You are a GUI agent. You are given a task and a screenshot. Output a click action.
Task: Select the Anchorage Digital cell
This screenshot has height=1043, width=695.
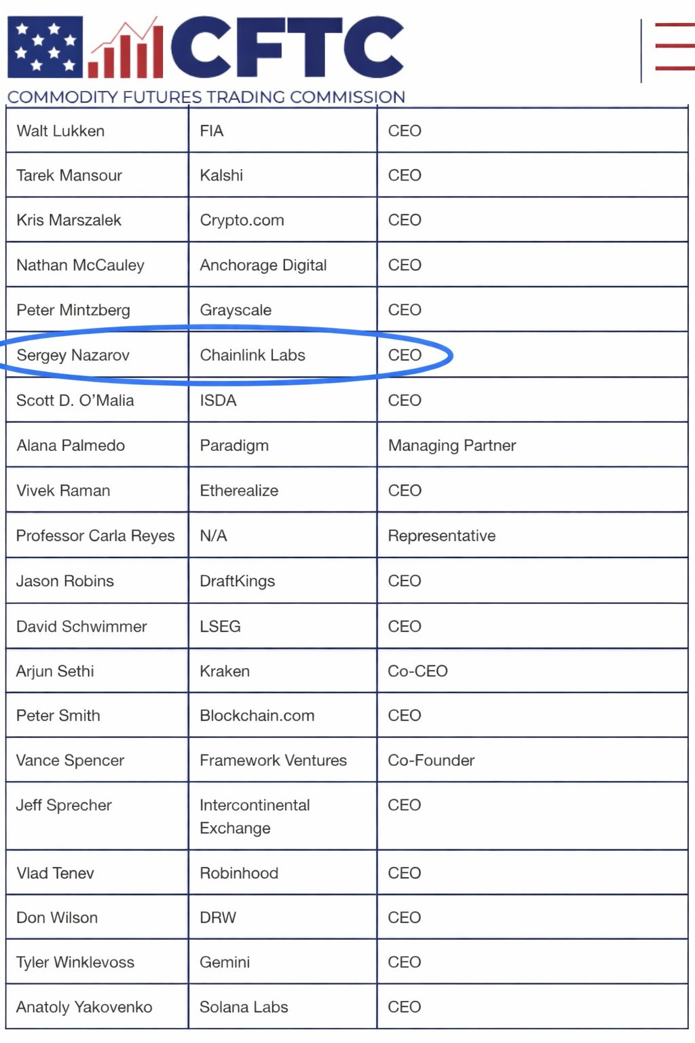(263, 265)
